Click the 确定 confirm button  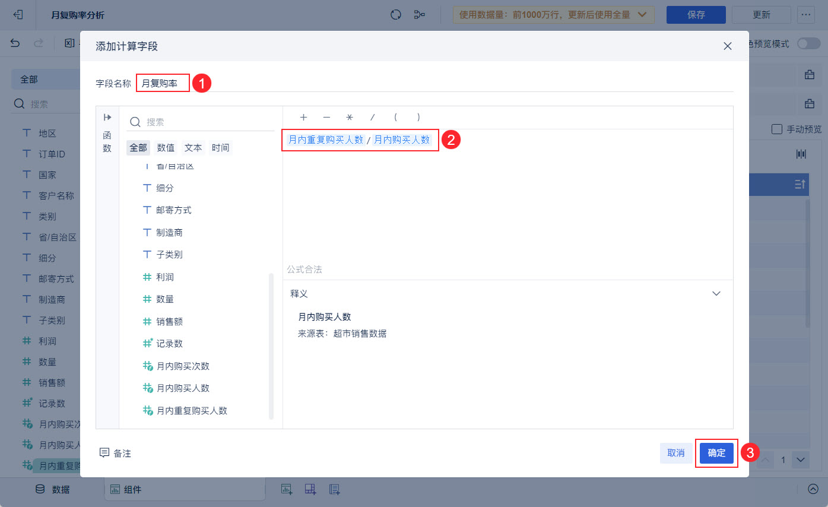tap(716, 453)
